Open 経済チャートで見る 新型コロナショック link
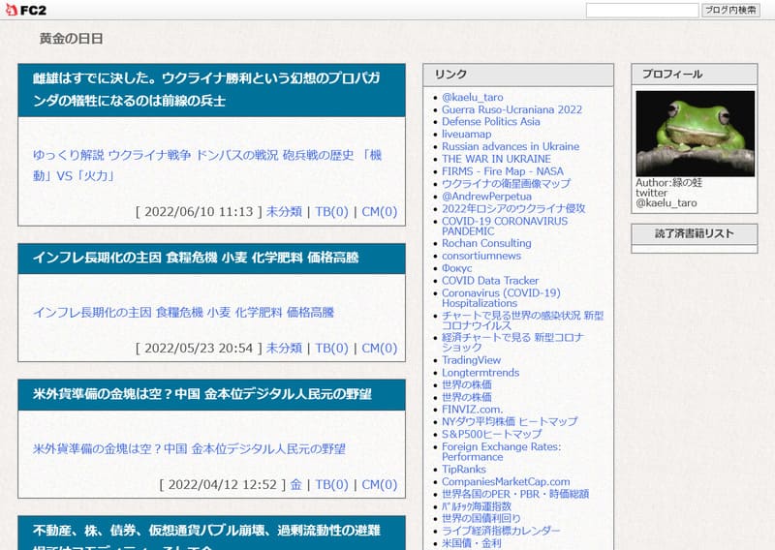This screenshot has width=775, height=550. (512, 343)
